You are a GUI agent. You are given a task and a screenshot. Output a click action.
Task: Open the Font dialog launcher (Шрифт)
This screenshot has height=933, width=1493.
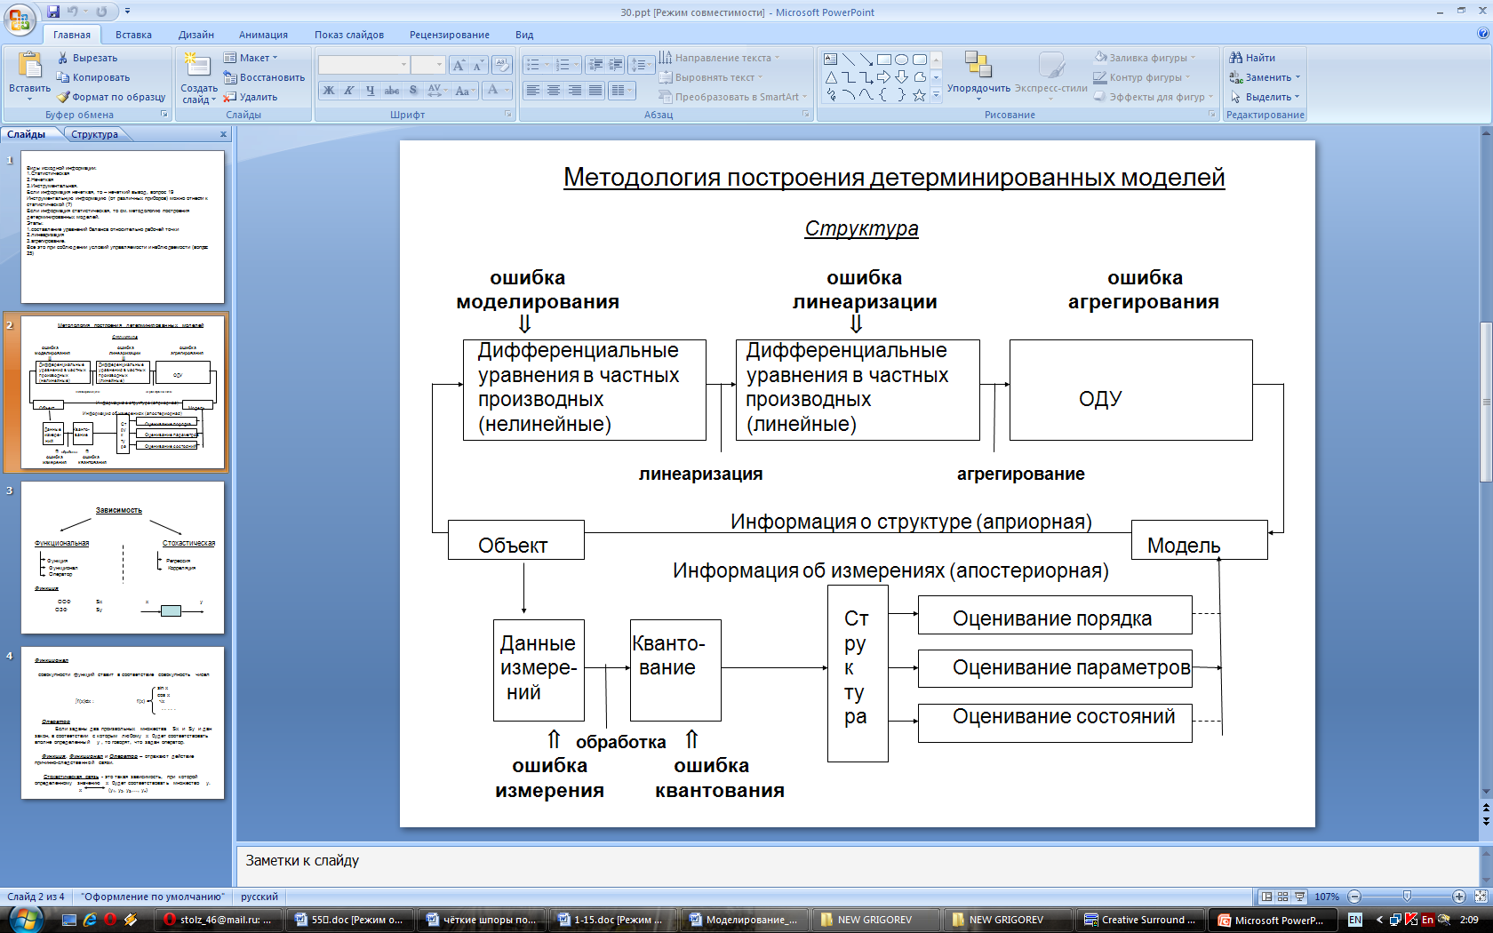coord(508,114)
